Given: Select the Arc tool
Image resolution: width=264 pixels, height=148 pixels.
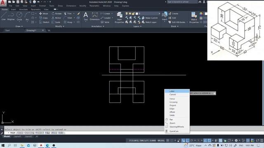Looking at the screenshot, I should (x=27, y=16).
